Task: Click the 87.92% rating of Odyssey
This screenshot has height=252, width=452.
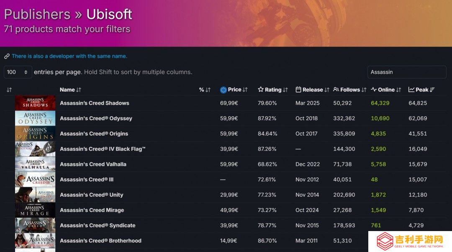Action: click(267, 118)
